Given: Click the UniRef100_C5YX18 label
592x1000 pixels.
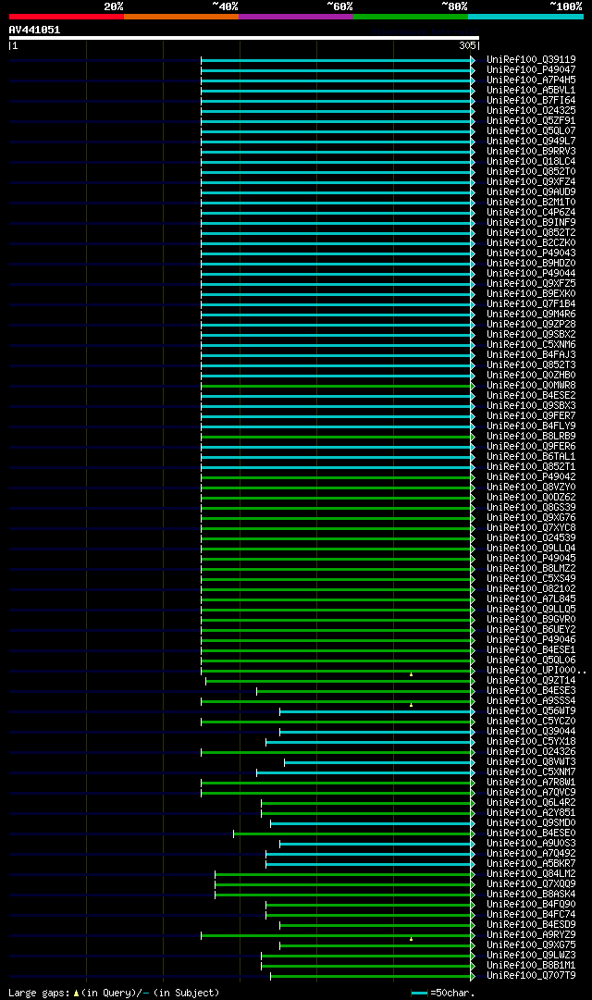Looking at the screenshot, I should [531, 742].
